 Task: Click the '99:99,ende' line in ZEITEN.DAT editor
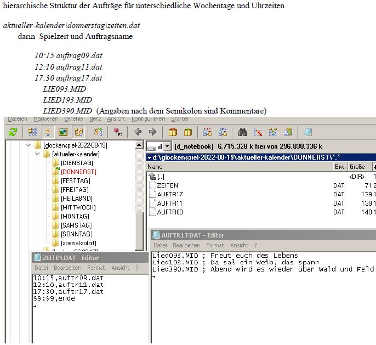[x=54, y=298]
